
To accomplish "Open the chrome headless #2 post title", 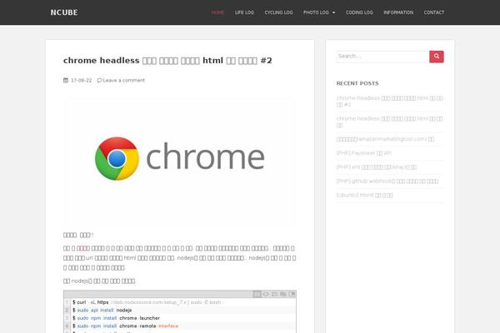I will (167, 60).
